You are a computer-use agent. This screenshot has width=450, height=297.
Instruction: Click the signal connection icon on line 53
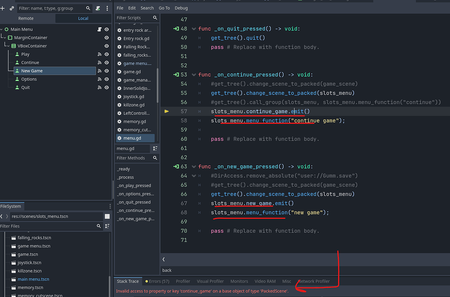[176, 75]
